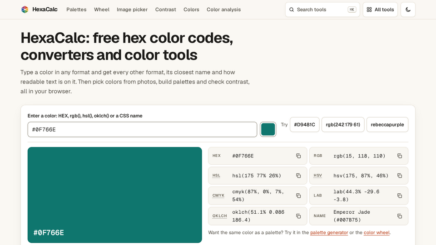
Task: Click the ⌘K shortcut badge
Action: click(352, 10)
